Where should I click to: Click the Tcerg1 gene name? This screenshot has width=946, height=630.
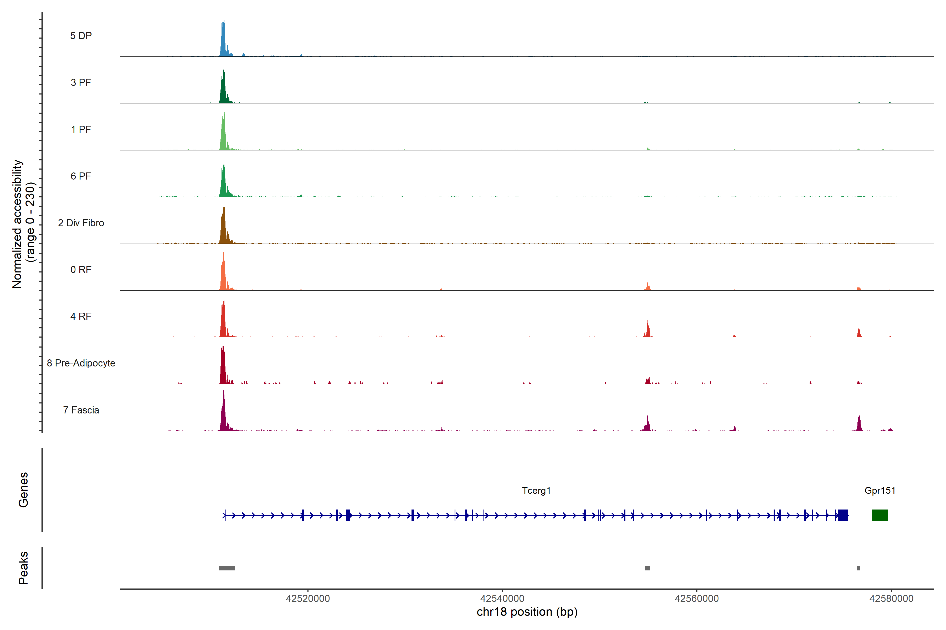pos(536,491)
